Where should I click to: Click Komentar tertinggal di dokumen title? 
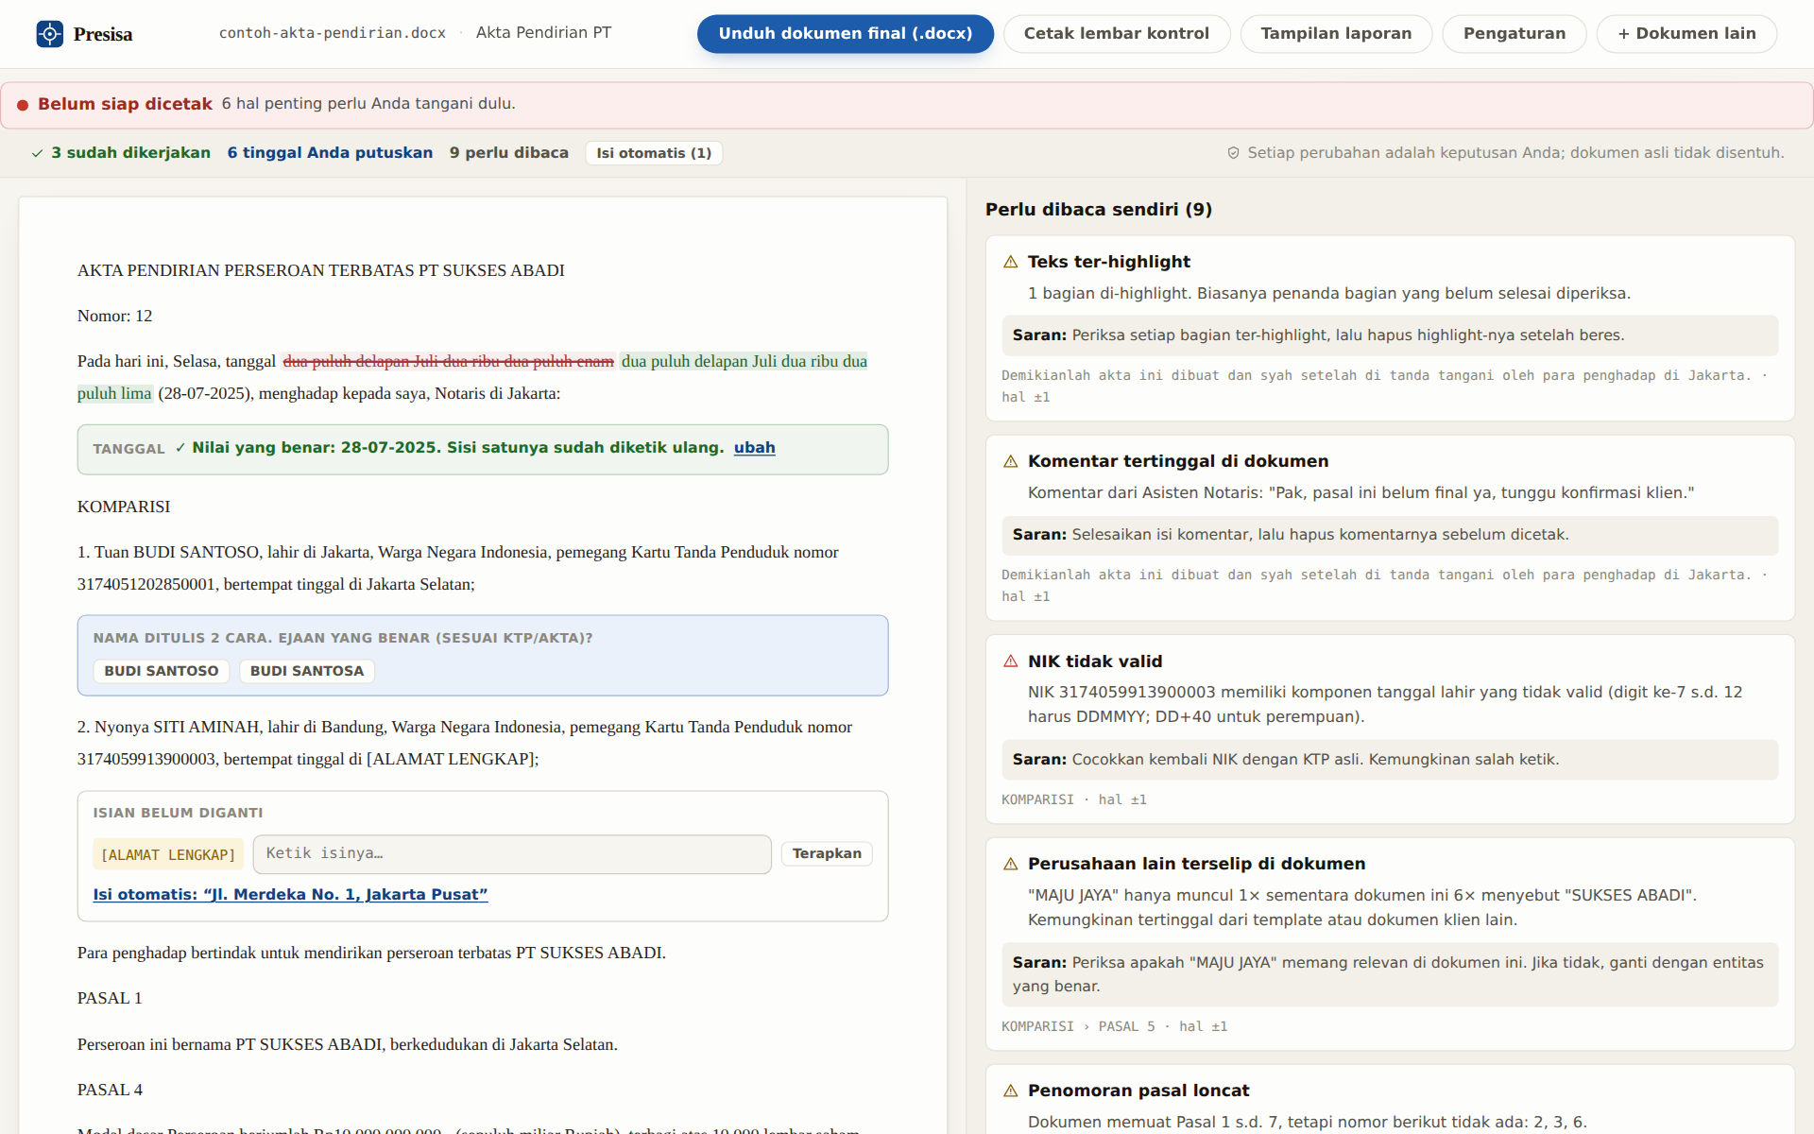(x=1178, y=461)
